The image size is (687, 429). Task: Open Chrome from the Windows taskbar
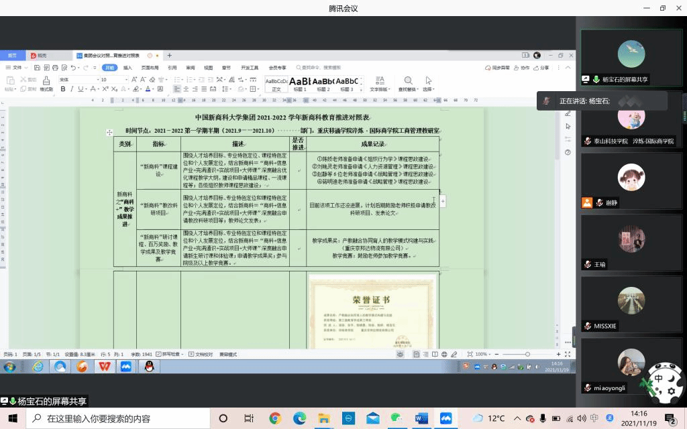(x=274, y=418)
